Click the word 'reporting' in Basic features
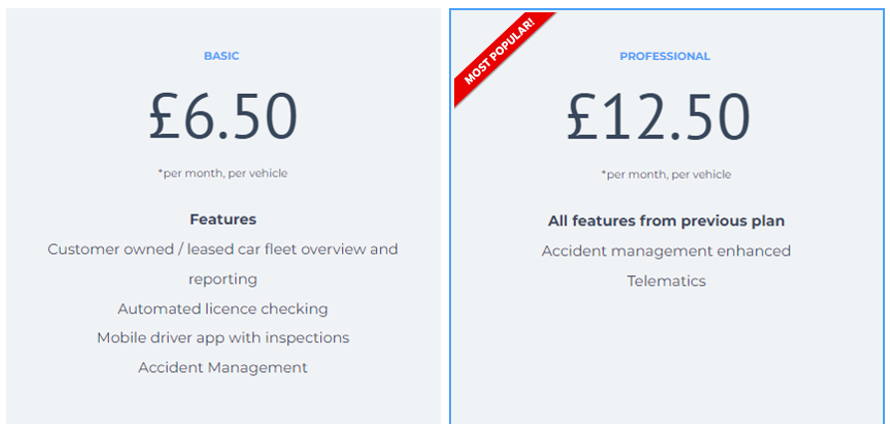Image resolution: width=890 pixels, height=432 pixels. [223, 279]
